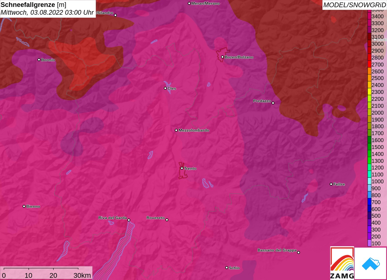Viewport: 387px width, 280px height.
Task: Click the Riva del Garda dot
Action: 129,220
